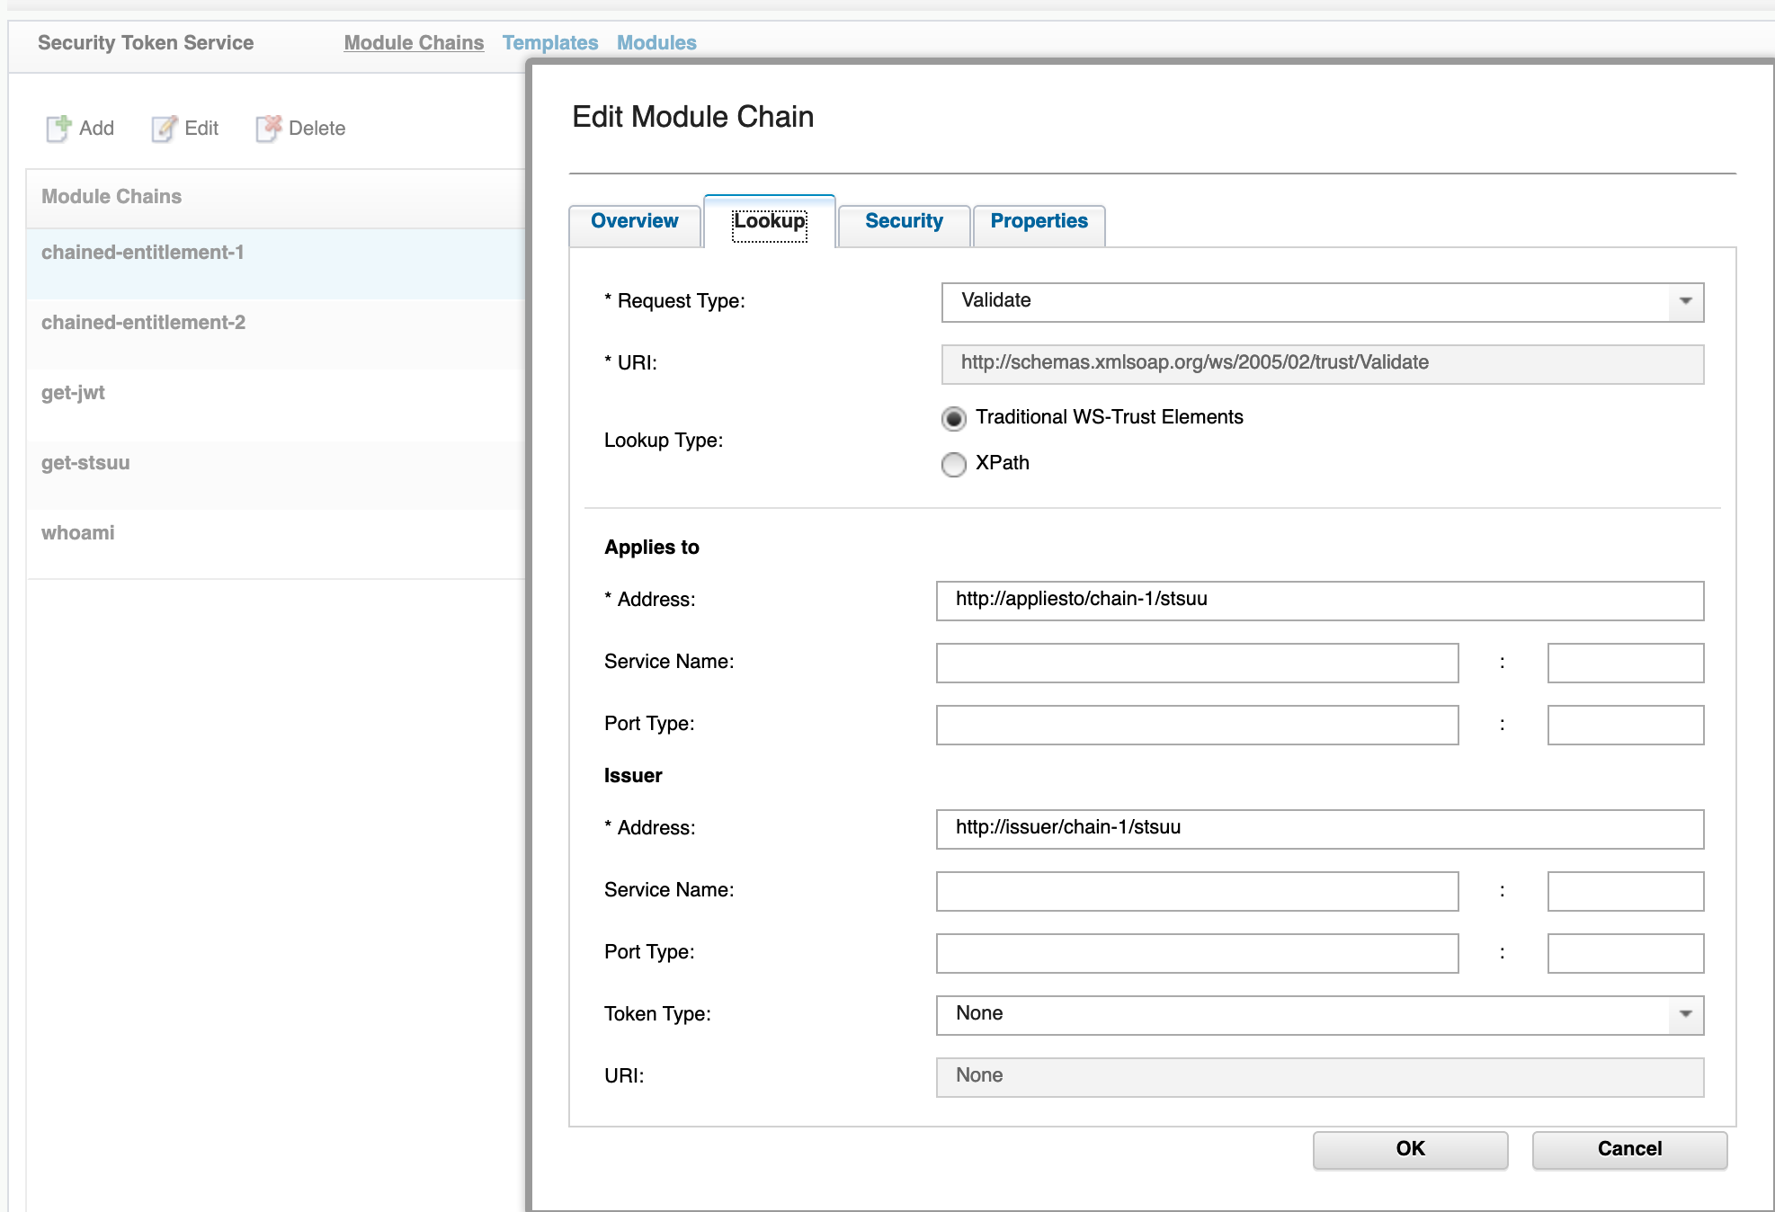
Task: Select the get-jwt module chain
Action: 73,393
